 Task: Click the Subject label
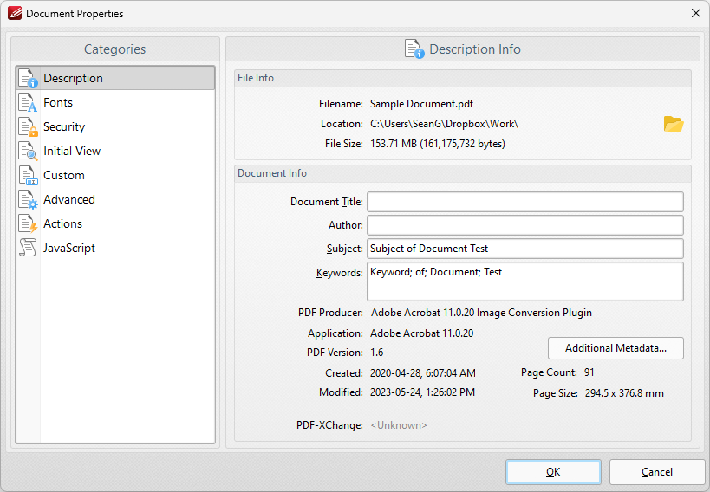344,249
